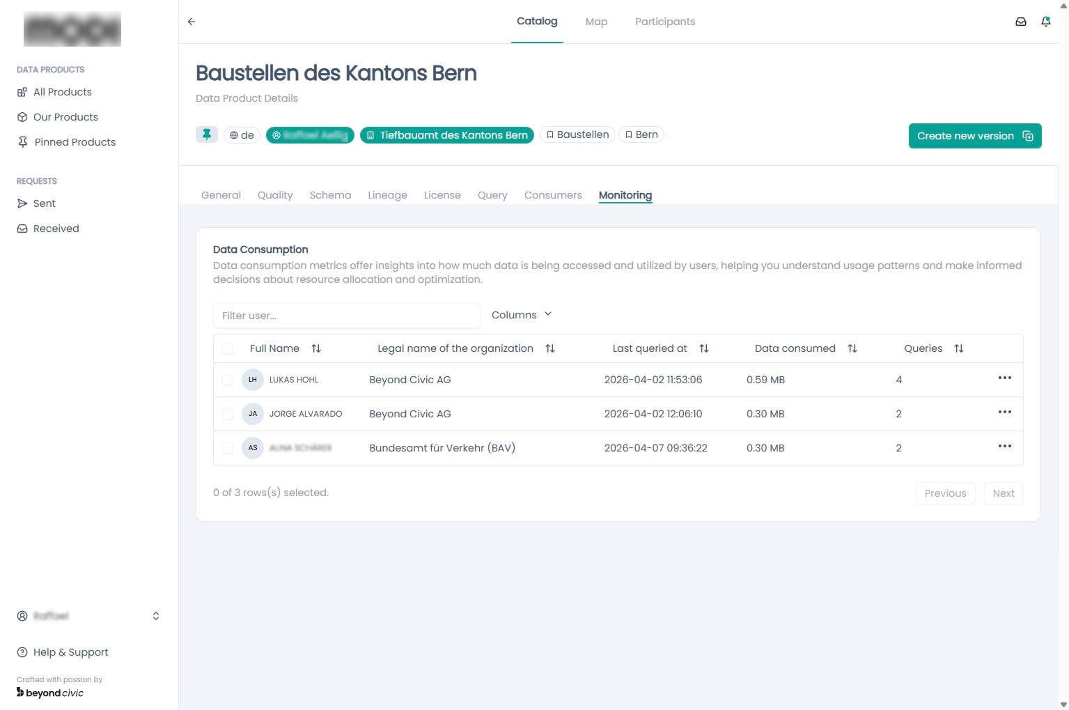Click the JA avatar badge
Image resolution: width=1069 pixels, height=710 pixels.
[x=253, y=414]
